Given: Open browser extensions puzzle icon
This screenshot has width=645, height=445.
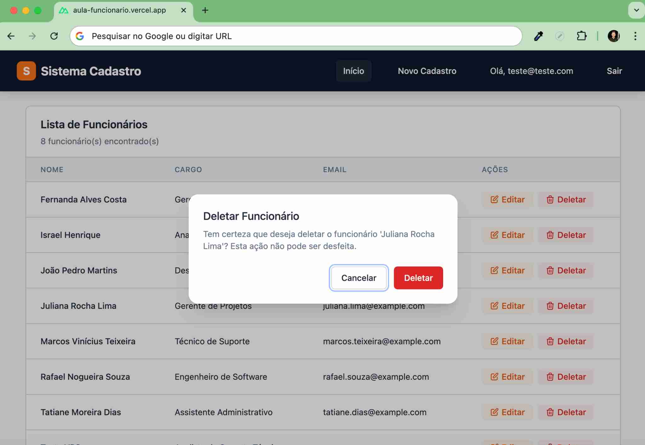Looking at the screenshot, I should click(x=581, y=36).
